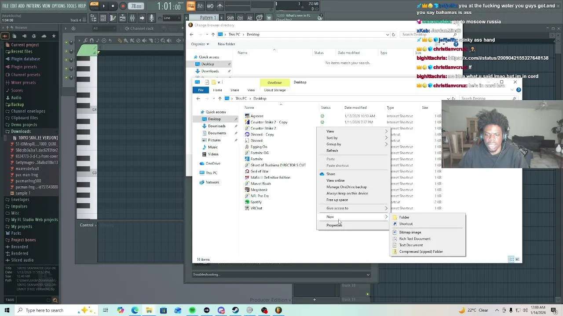Screen dimensions: 563x316
Task: Expand the Troubleshooting dropdown
Action: click(x=281, y=275)
